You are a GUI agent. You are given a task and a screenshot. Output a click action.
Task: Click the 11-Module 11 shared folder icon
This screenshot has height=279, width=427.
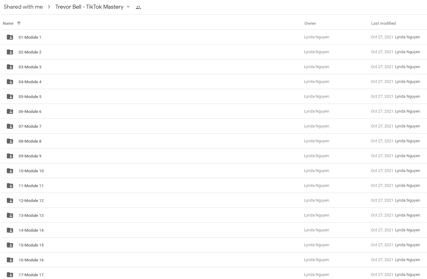[10, 186]
